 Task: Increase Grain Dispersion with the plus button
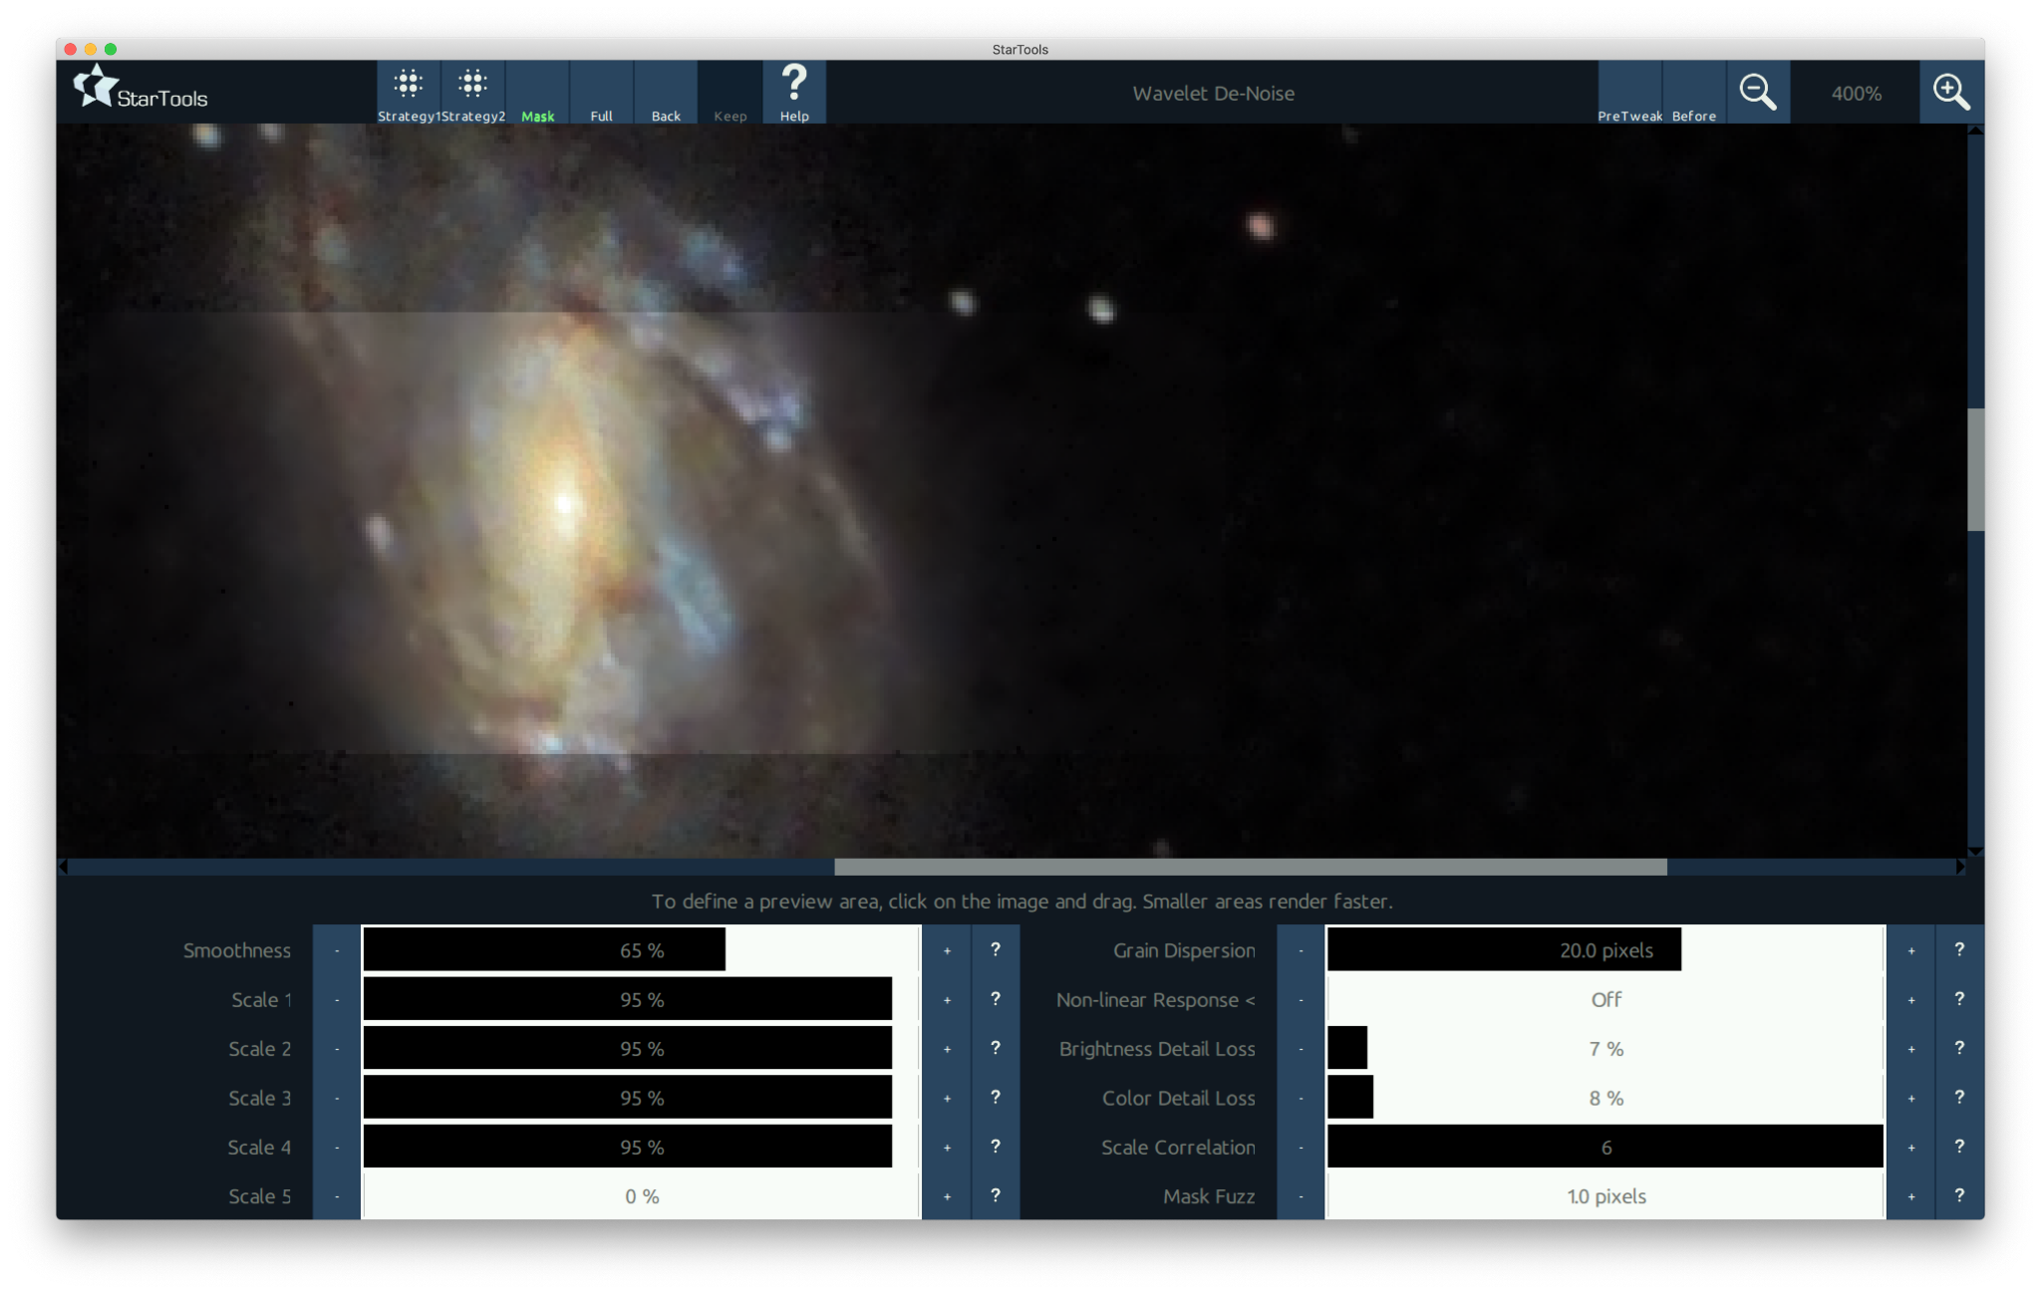click(x=1911, y=949)
